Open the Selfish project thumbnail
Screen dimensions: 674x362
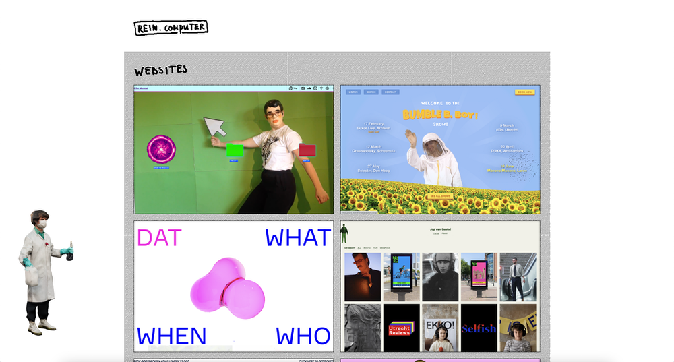pos(479,328)
